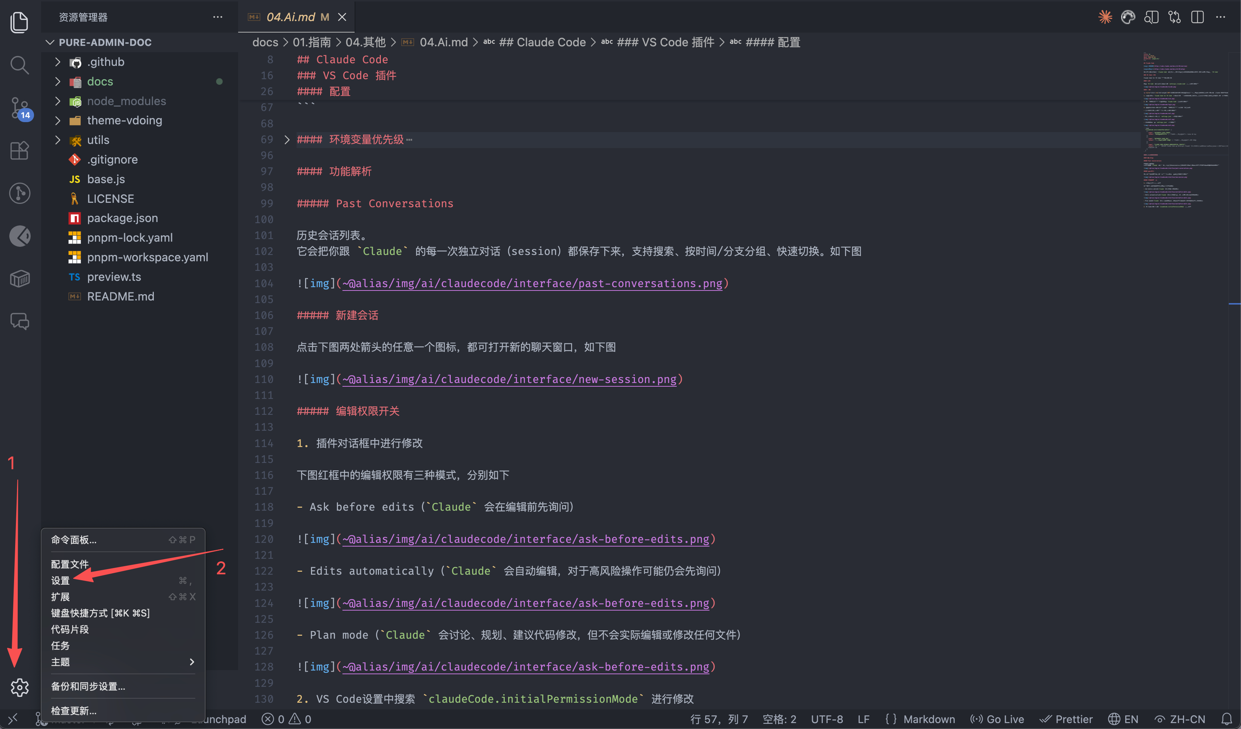Click the split editor right icon
The image size is (1241, 729).
point(1197,17)
